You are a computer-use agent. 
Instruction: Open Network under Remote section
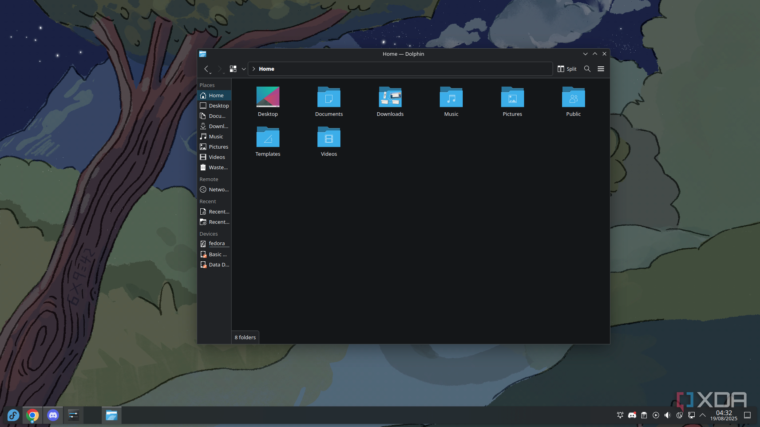(214, 189)
